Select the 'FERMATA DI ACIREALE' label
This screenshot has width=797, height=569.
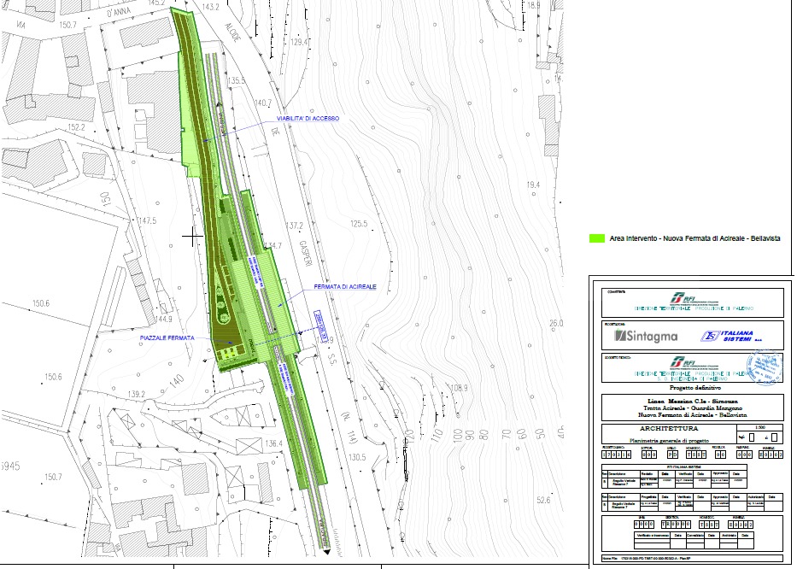(x=345, y=287)
